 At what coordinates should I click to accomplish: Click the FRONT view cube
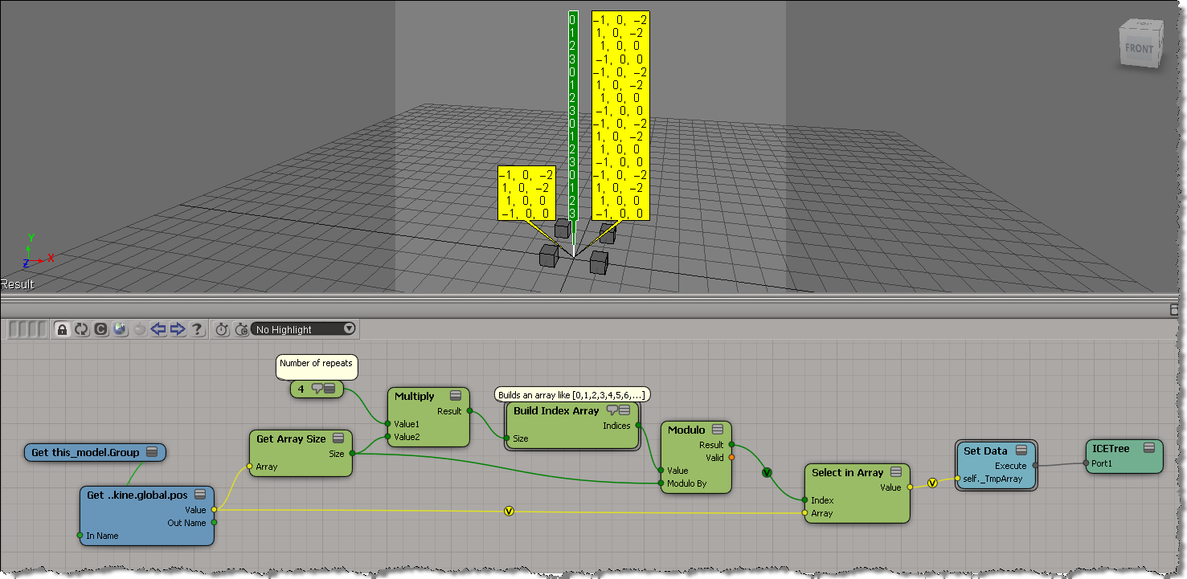pyautogui.click(x=1139, y=48)
